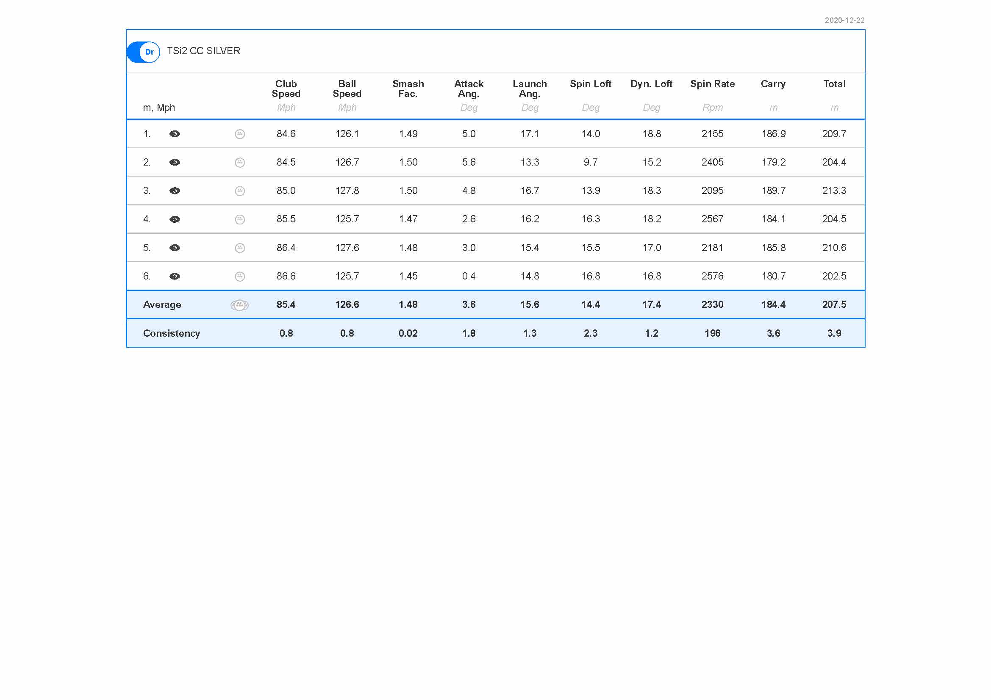991x700 pixels.
Task: Hide shot 2 with its eye icon
Action: [175, 162]
